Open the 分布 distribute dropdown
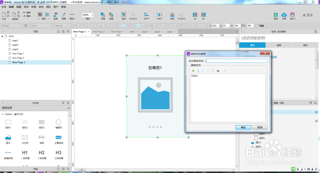Viewport: 320px width, 173px height. click(159, 16)
